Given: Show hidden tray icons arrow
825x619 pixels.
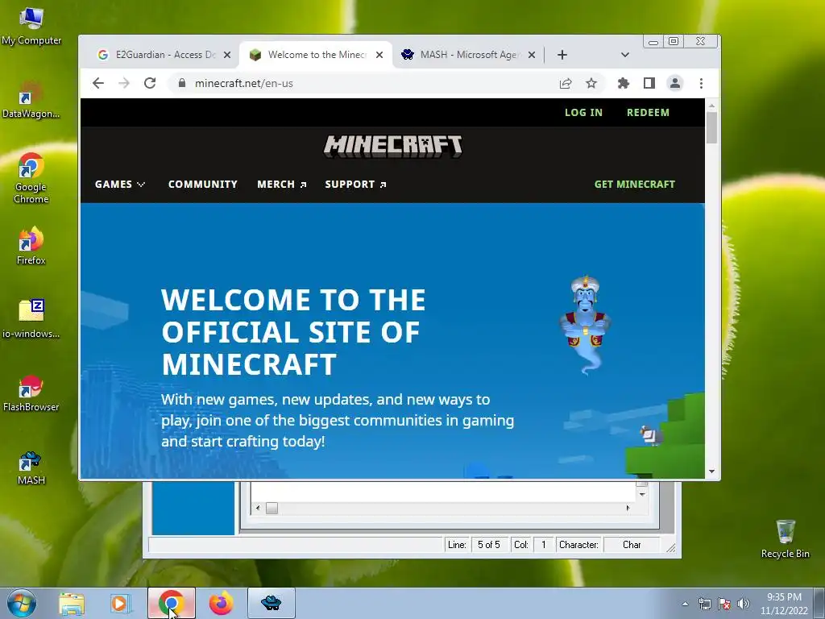Looking at the screenshot, I should [x=685, y=604].
